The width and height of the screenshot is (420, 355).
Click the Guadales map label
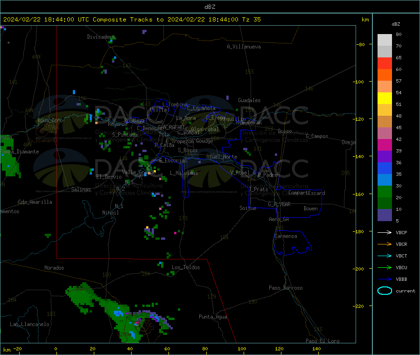[249, 100]
